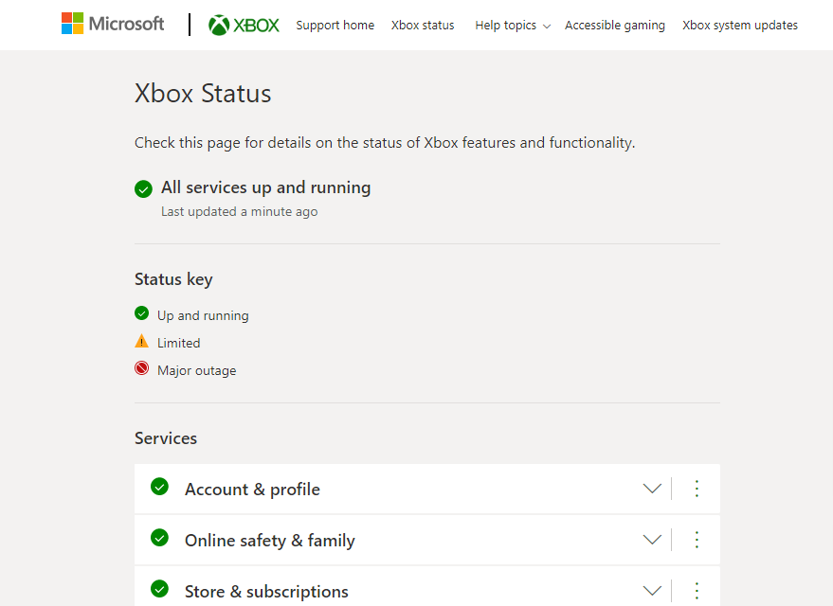
Task: Open the three-dot menu for Store & subscriptions
Action: coord(697,590)
